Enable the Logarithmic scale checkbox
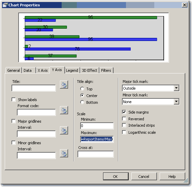 point(124,132)
